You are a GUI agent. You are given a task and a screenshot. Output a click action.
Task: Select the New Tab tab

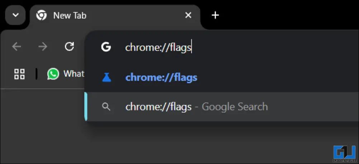pos(107,15)
